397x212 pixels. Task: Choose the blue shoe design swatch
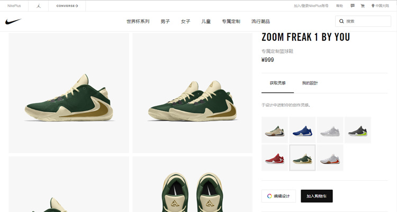click(x=302, y=130)
